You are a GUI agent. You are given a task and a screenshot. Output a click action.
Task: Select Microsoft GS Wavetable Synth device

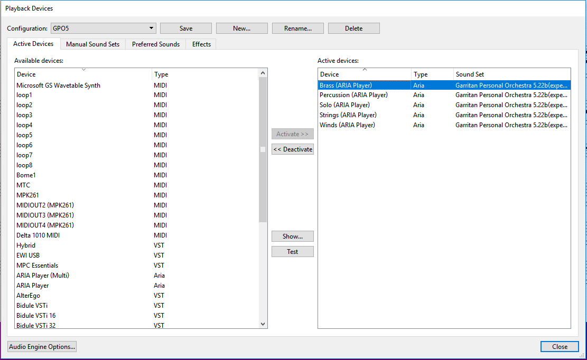58,86
